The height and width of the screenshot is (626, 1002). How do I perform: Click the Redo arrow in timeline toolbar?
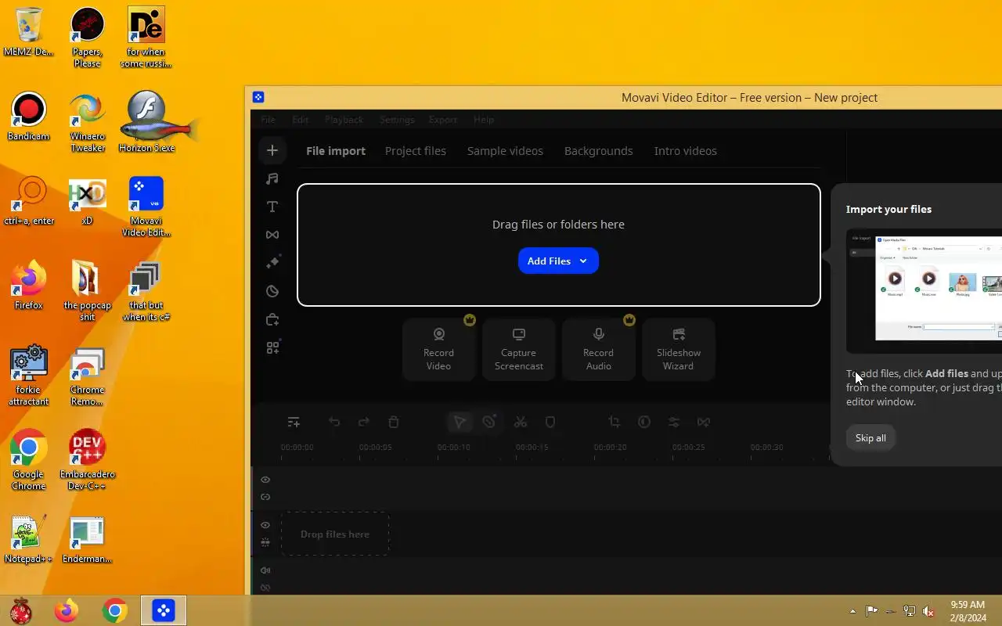[364, 422]
